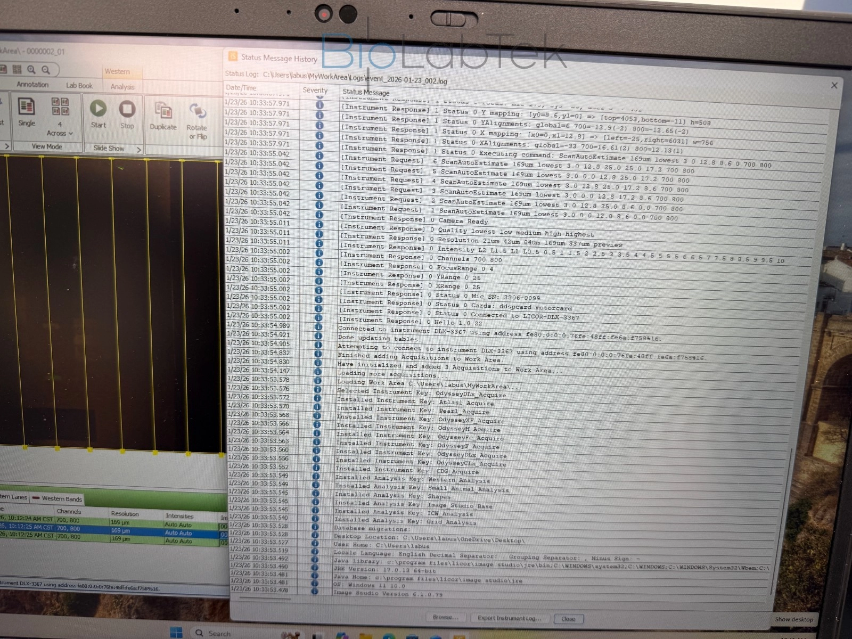Expand the Slide Show group chevron
852x639 pixels.
(x=139, y=150)
